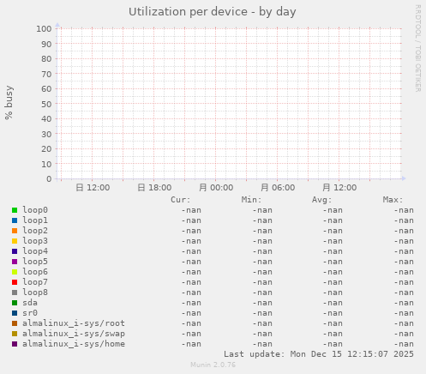Click the sr0 Avg -nan value

tap(333, 313)
